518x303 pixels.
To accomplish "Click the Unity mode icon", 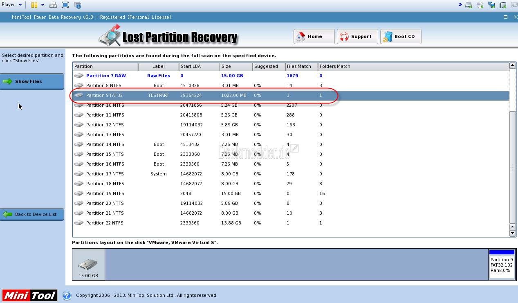I will click(78, 5).
